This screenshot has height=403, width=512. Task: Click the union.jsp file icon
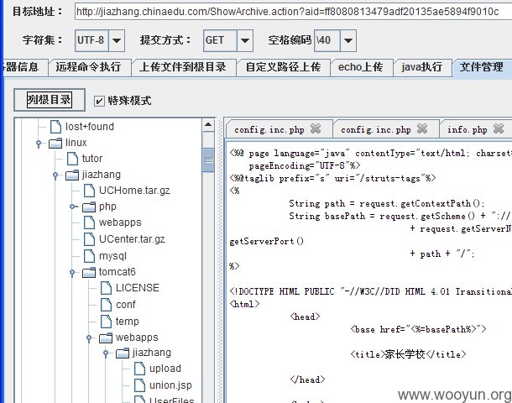click(x=140, y=385)
